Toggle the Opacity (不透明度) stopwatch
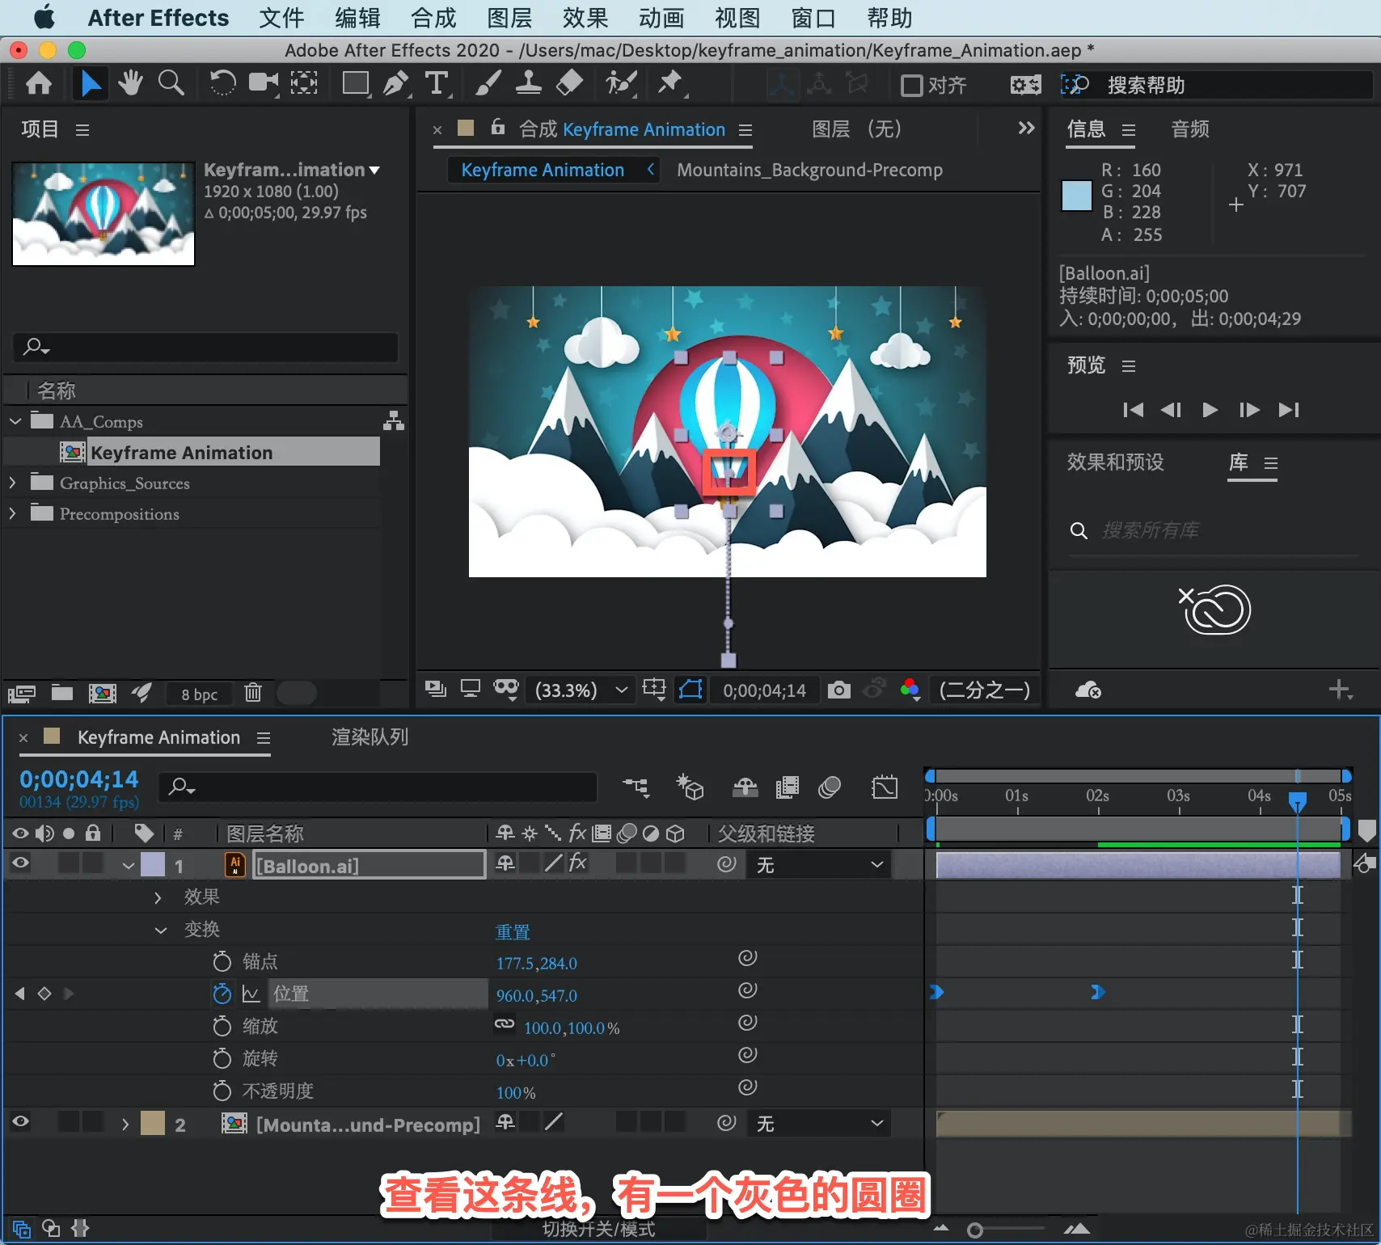This screenshot has width=1381, height=1245. click(x=222, y=1091)
